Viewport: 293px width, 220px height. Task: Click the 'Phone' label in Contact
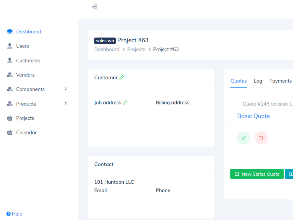(x=163, y=190)
